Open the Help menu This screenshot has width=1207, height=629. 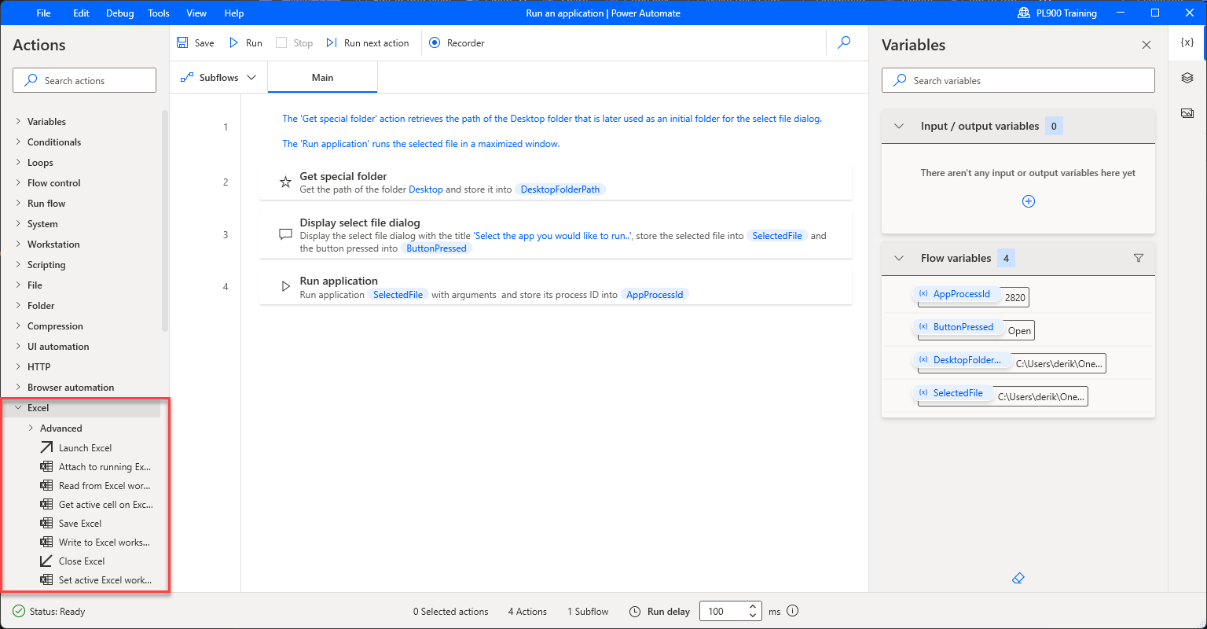pyautogui.click(x=234, y=13)
